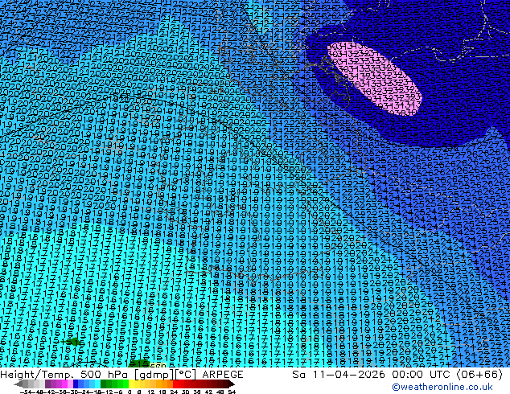Click the right arrow end of the color scale
The height and width of the screenshot is (394, 510).
(x=232, y=384)
